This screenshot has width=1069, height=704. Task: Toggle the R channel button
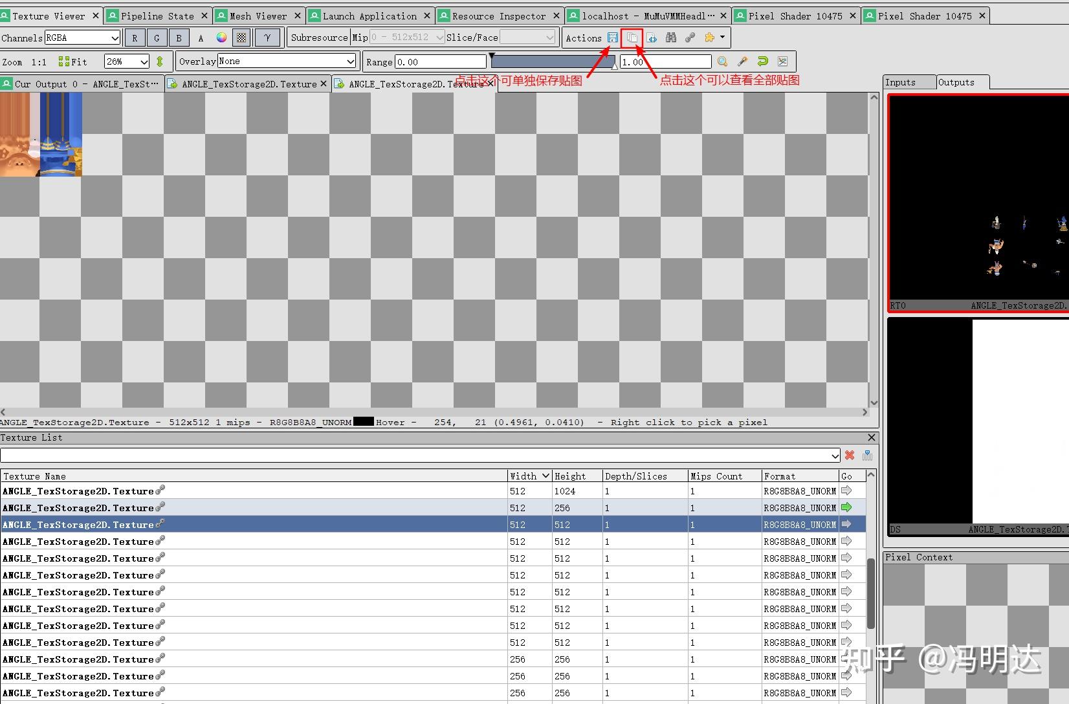point(135,38)
